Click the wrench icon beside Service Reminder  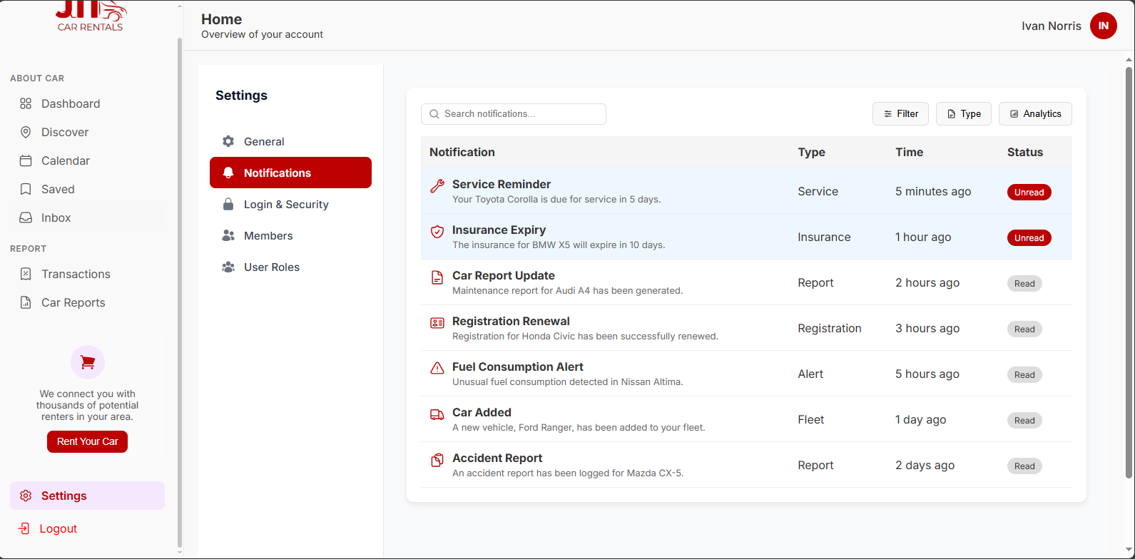(x=437, y=187)
